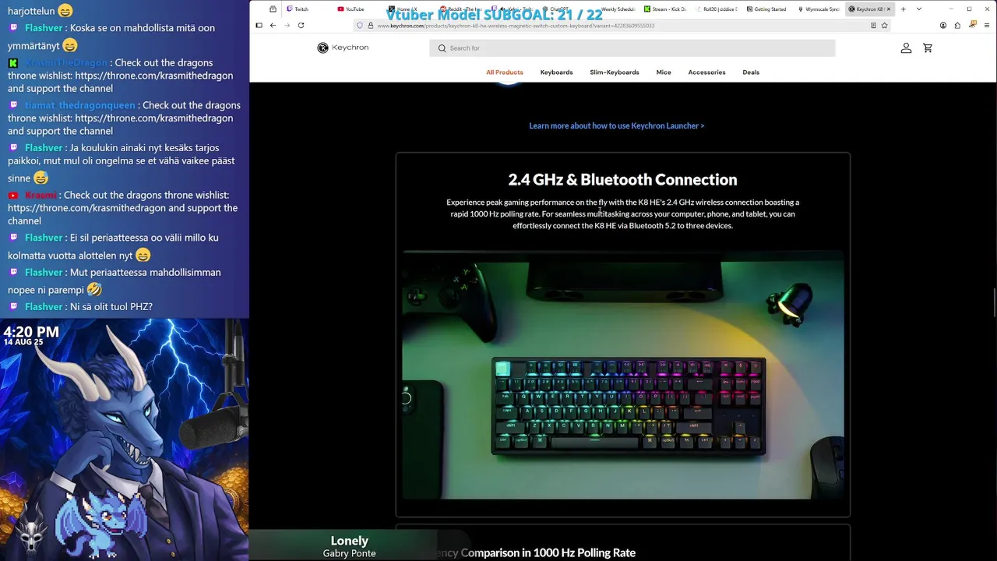Click the shield tracking protection icon

pos(359,25)
